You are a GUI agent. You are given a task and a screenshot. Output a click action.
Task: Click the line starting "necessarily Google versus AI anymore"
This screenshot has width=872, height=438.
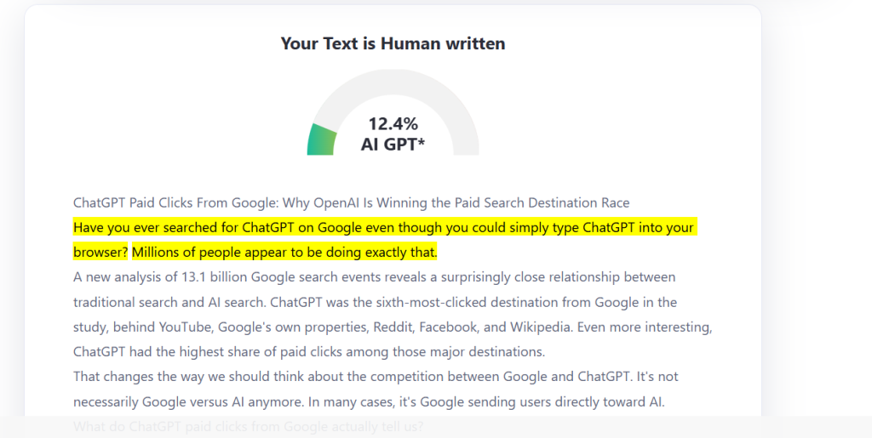click(369, 401)
